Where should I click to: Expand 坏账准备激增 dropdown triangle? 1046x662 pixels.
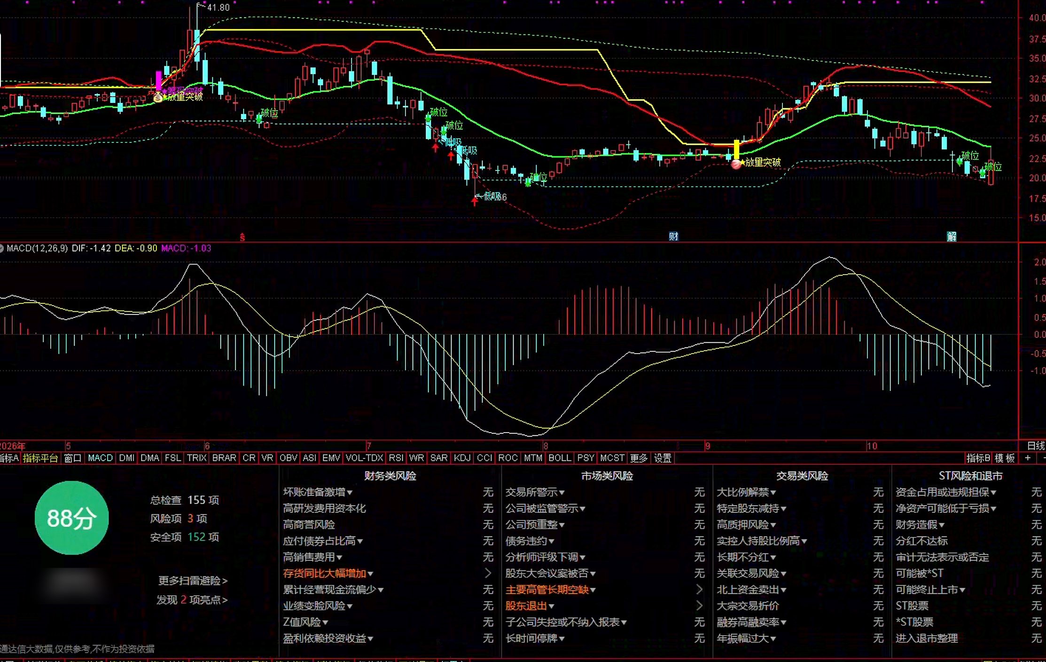coord(350,493)
